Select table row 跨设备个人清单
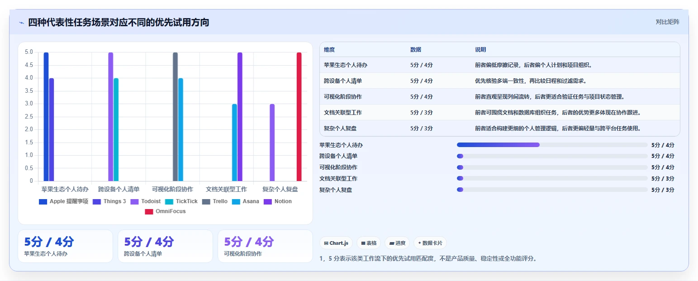 tap(500, 81)
